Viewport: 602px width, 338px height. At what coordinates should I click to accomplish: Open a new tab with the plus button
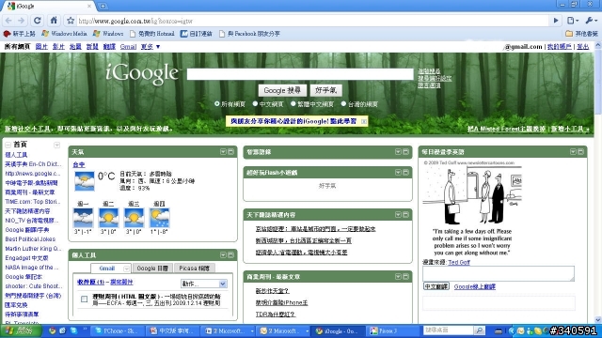pyautogui.click(x=103, y=7)
